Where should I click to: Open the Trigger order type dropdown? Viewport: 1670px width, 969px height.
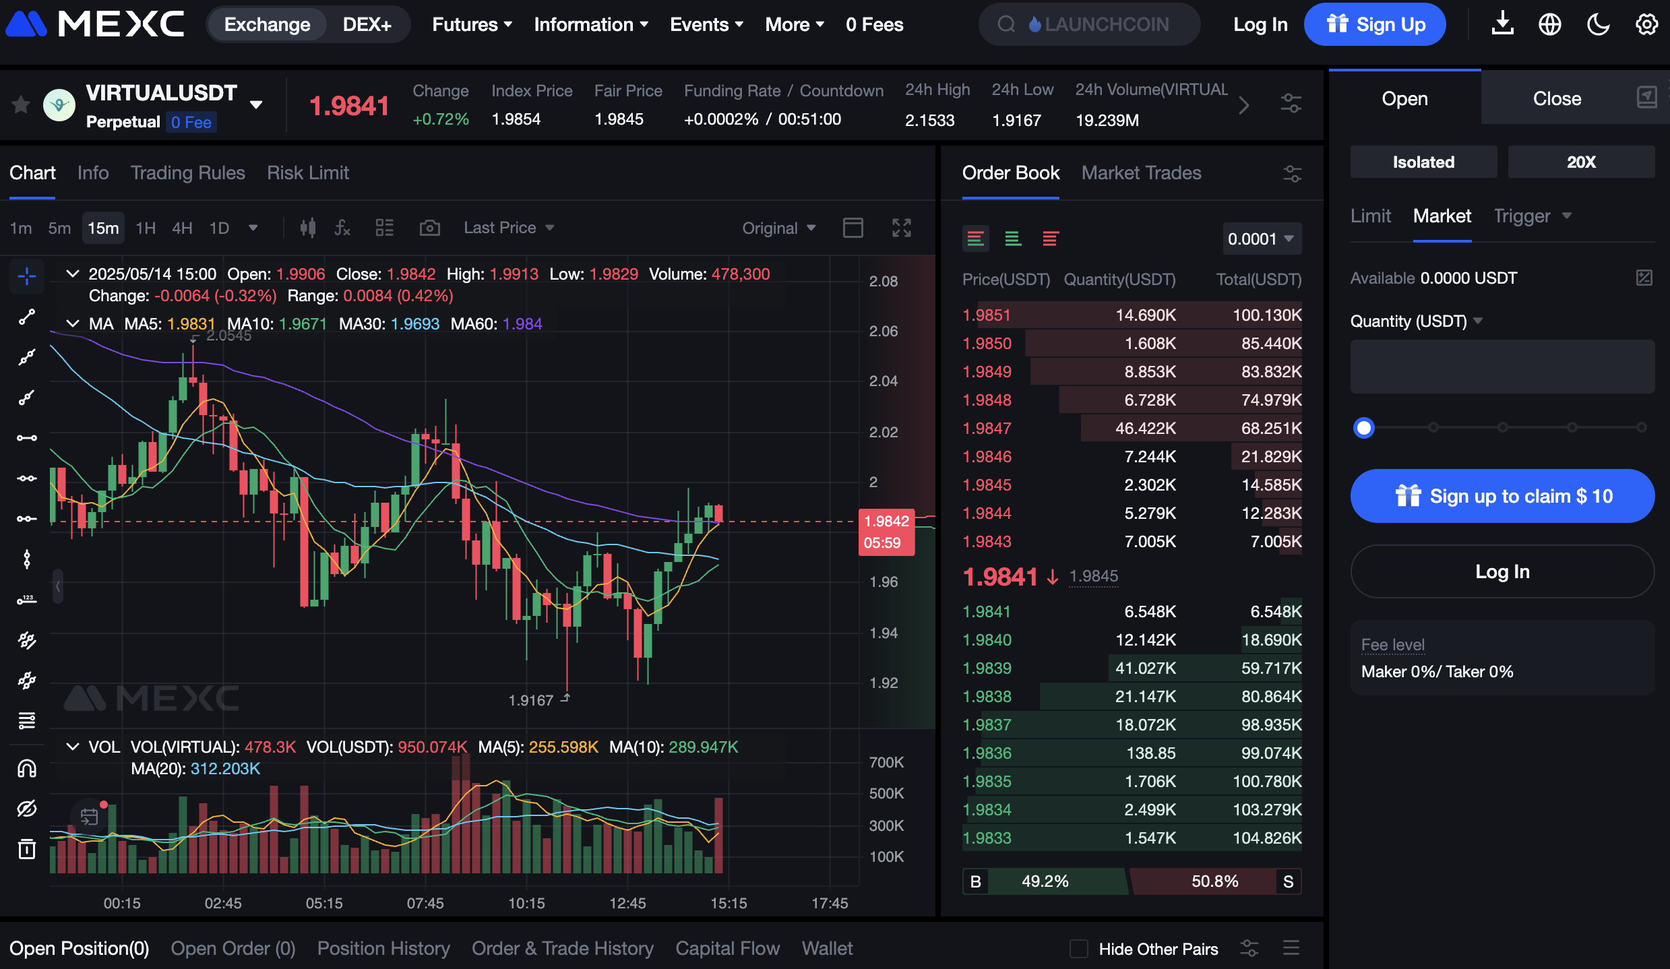coord(1533,216)
